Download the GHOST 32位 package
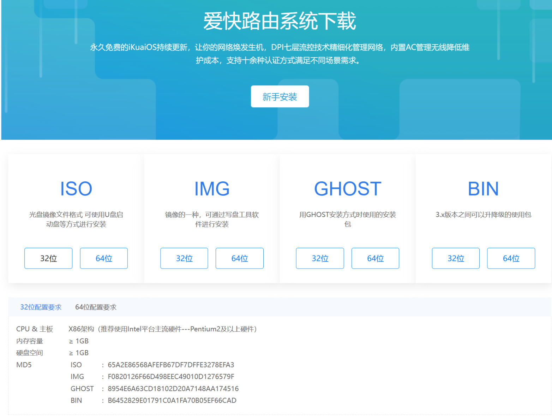This screenshot has width=552, height=420. (320, 258)
